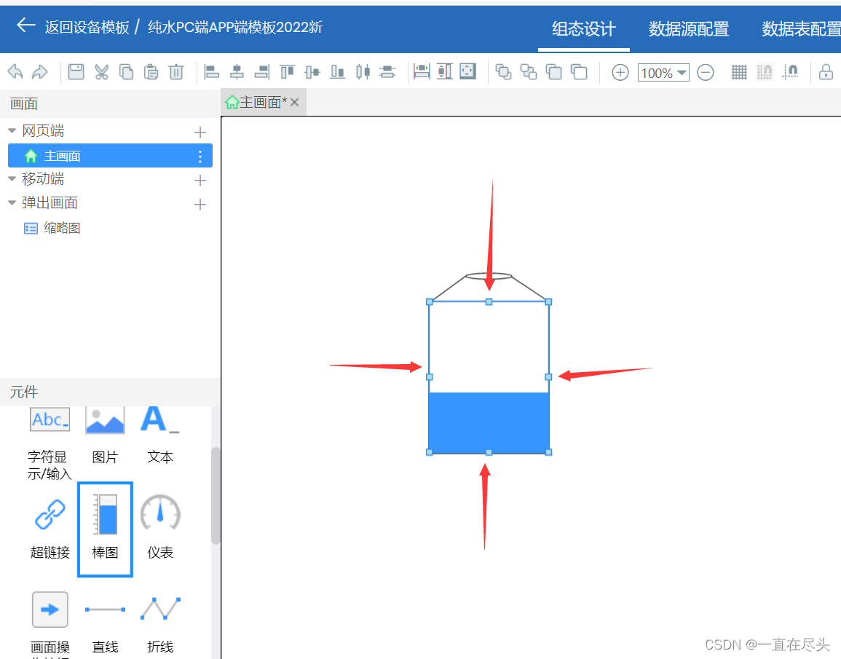Screen dimensions: 841x659
Task: Toggle the lock icon in the toolbar
Action: [826, 71]
